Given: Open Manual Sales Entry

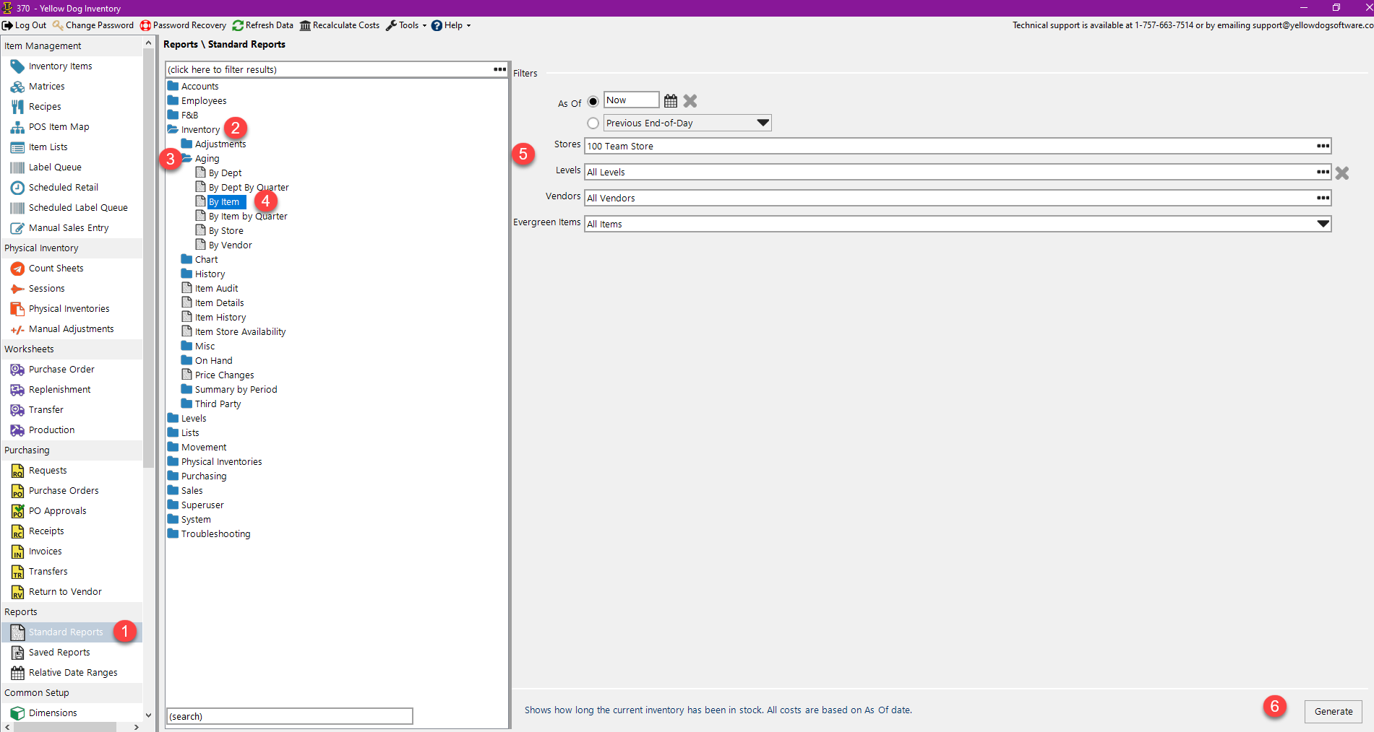Looking at the screenshot, I should (x=69, y=228).
